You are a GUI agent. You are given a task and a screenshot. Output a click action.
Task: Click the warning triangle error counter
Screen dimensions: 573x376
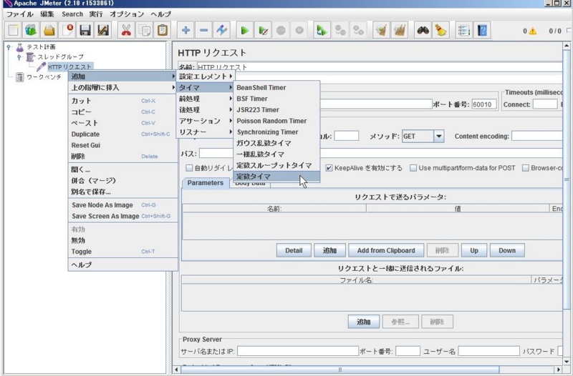point(532,31)
